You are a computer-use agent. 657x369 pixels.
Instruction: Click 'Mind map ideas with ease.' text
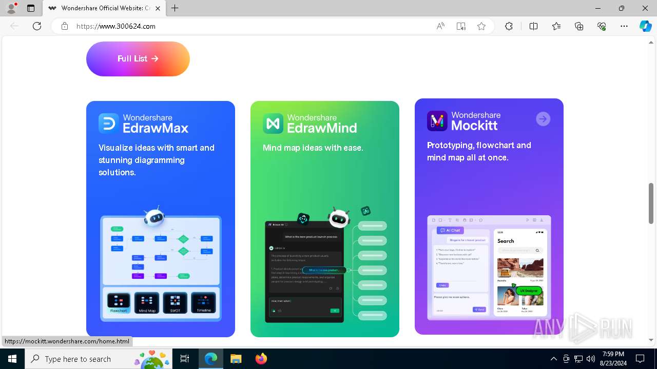(313, 148)
